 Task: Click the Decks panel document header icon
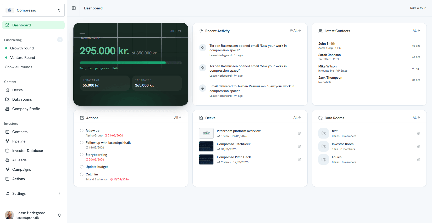tap(201, 118)
